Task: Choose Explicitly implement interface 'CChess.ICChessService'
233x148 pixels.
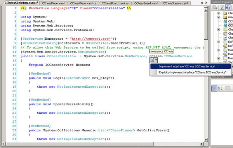Action: [x=191, y=72]
